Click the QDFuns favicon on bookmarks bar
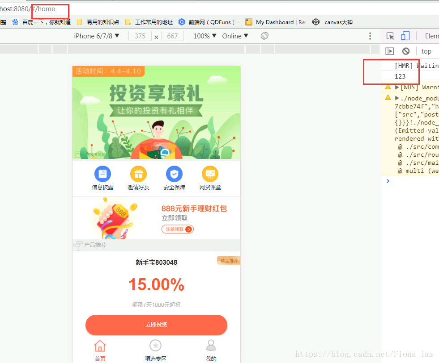 [x=181, y=21]
